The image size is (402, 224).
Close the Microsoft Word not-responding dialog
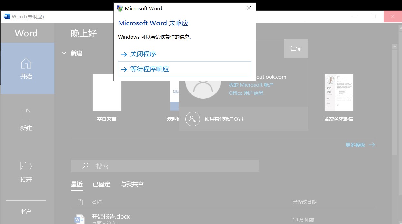pos(249,9)
